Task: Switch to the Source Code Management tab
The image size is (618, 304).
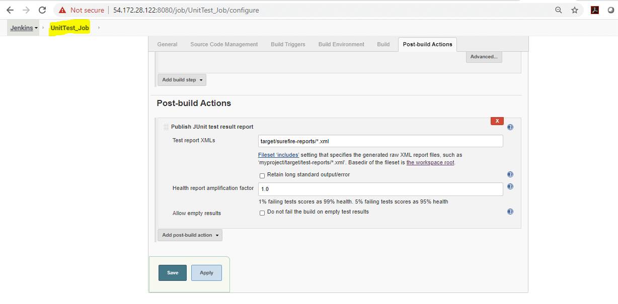Action: (224, 44)
